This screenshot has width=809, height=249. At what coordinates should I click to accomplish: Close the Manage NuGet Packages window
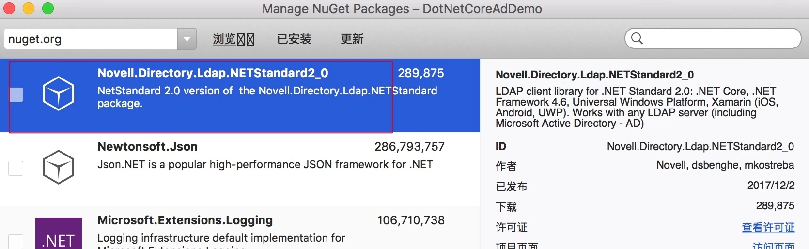coord(9,8)
